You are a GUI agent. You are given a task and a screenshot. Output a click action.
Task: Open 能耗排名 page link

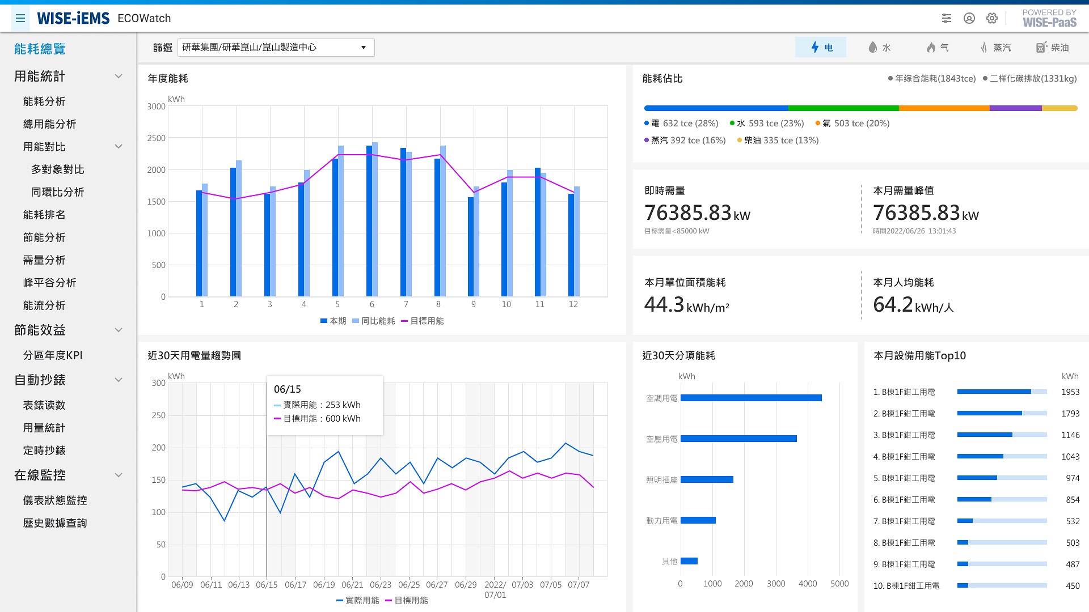44,215
